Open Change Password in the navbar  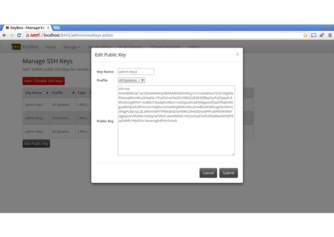(x=165, y=47)
